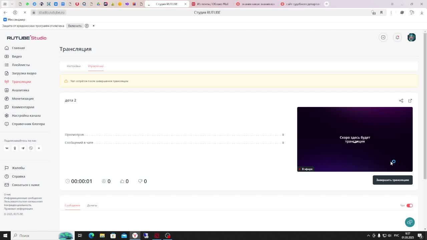Click the help question mark beside Включить
The height and width of the screenshot is (240, 427).
pos(87,26)
